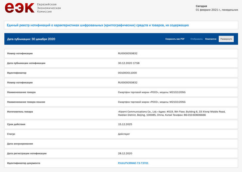Switch display to Развернуто
Screen dimensions: 242x172
click(226, 39)
